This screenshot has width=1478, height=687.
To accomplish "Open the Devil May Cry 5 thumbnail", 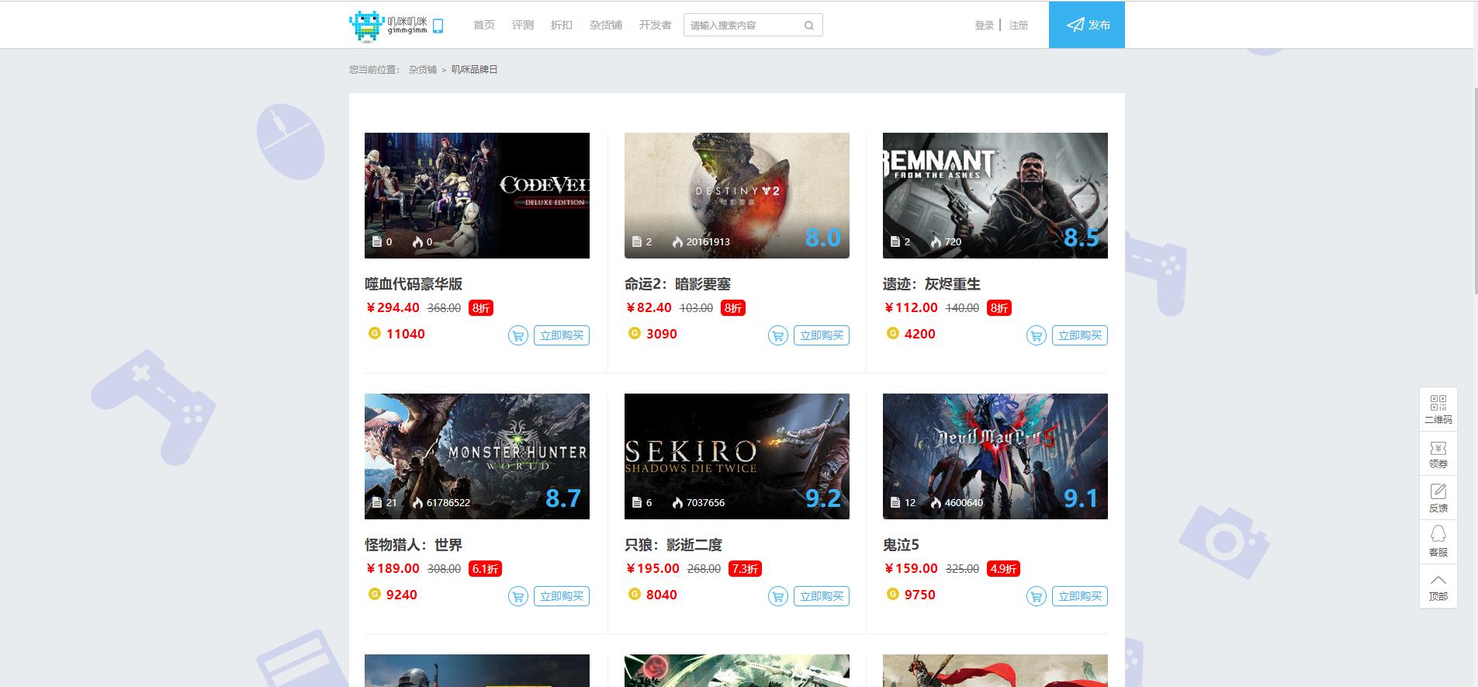I will [x=995, y=456].
